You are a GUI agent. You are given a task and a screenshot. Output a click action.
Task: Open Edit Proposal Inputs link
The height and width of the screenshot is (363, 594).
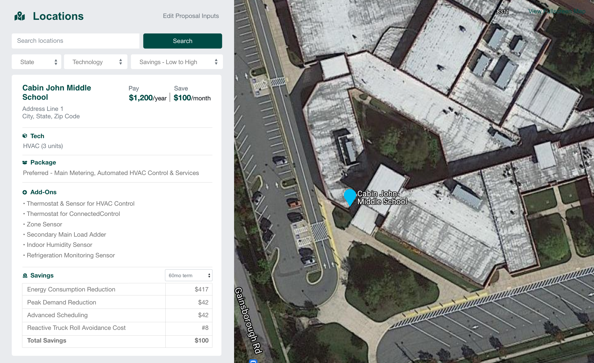[x=191, y=16]
